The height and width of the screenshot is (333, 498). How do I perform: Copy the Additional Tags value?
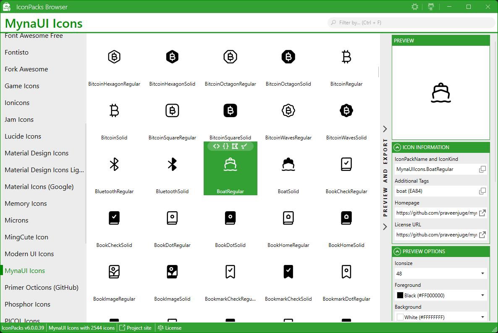click(482, 191)
